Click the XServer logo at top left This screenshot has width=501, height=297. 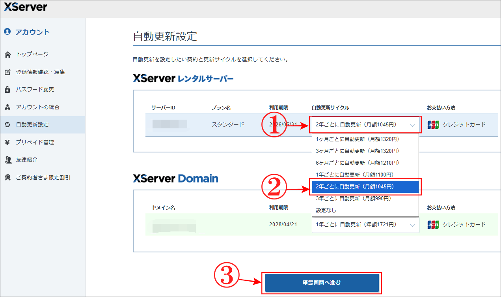pos(24,7)
